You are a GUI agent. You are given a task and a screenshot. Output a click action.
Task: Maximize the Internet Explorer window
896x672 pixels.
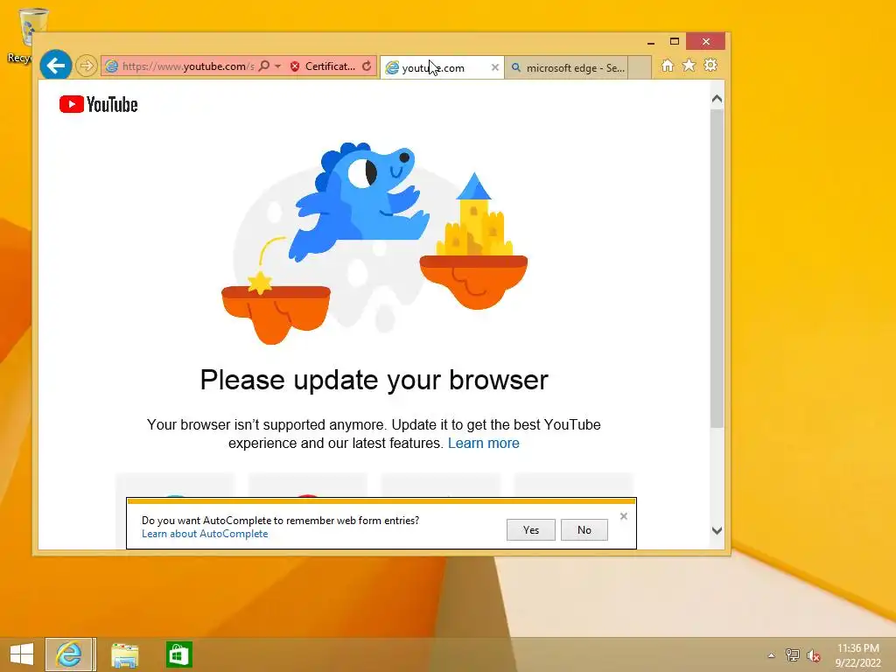click(x=675, y=42)
